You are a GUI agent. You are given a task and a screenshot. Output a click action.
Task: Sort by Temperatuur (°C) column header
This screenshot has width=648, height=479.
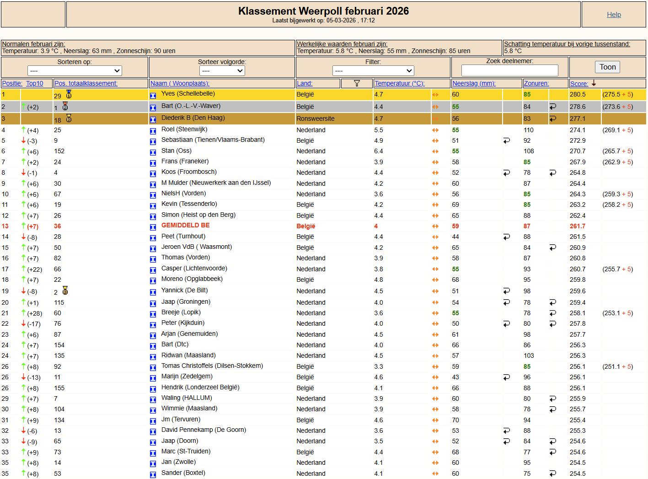click(x=399, y=83)
